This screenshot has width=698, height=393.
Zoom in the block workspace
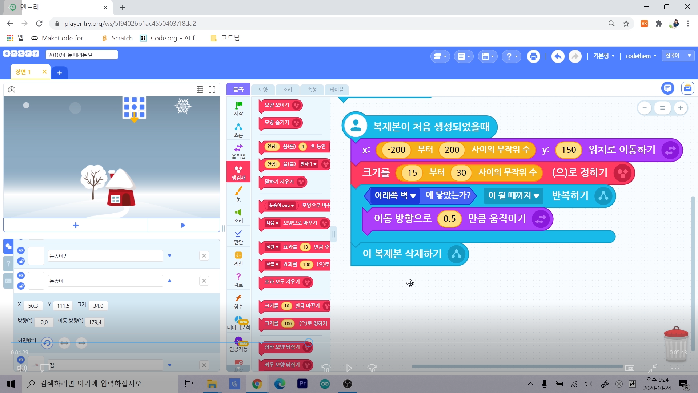pyautogui.click(x=680, y=108)
